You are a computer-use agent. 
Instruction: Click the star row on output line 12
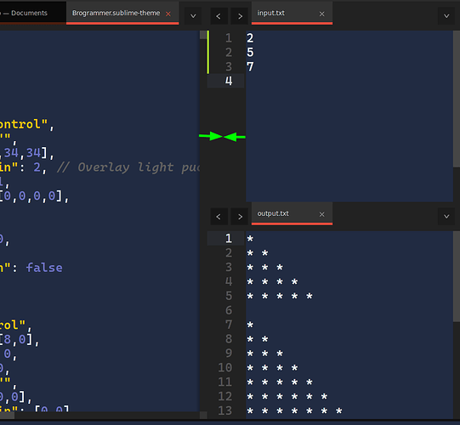(287, 397)
